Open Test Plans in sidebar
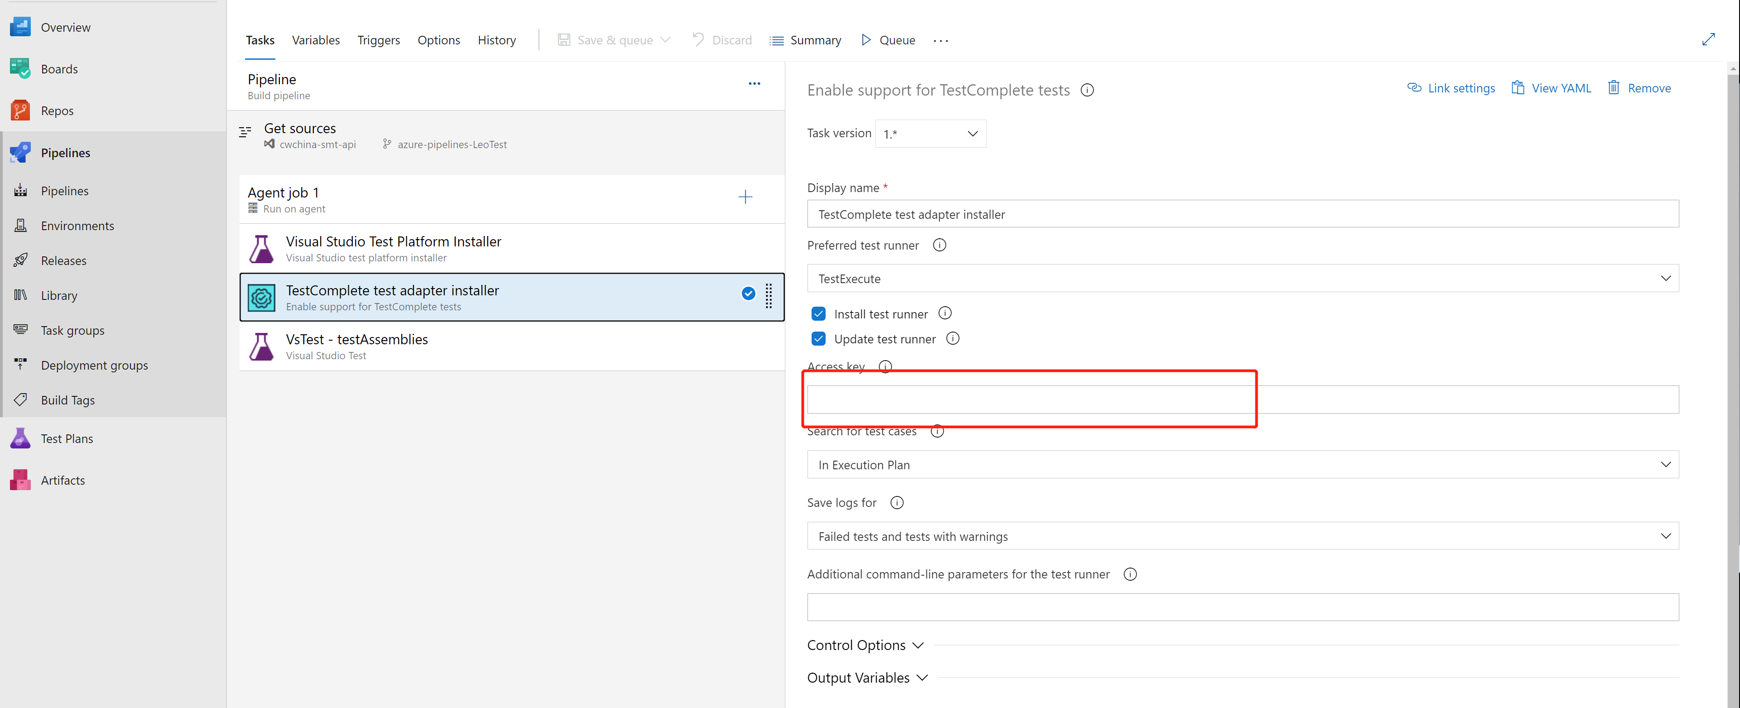The height and width of the screenshot is (708, 1740). coord(67,438)
